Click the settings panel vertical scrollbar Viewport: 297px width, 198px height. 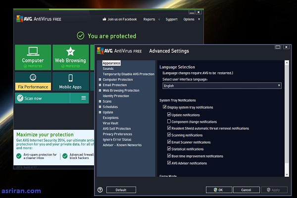click(x=286, y=118)
